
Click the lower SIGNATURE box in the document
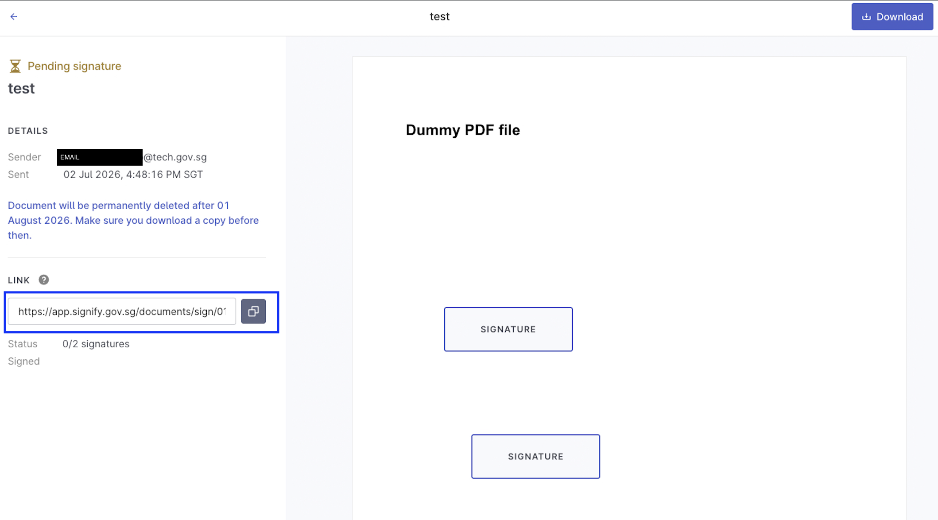coord(535,456)
